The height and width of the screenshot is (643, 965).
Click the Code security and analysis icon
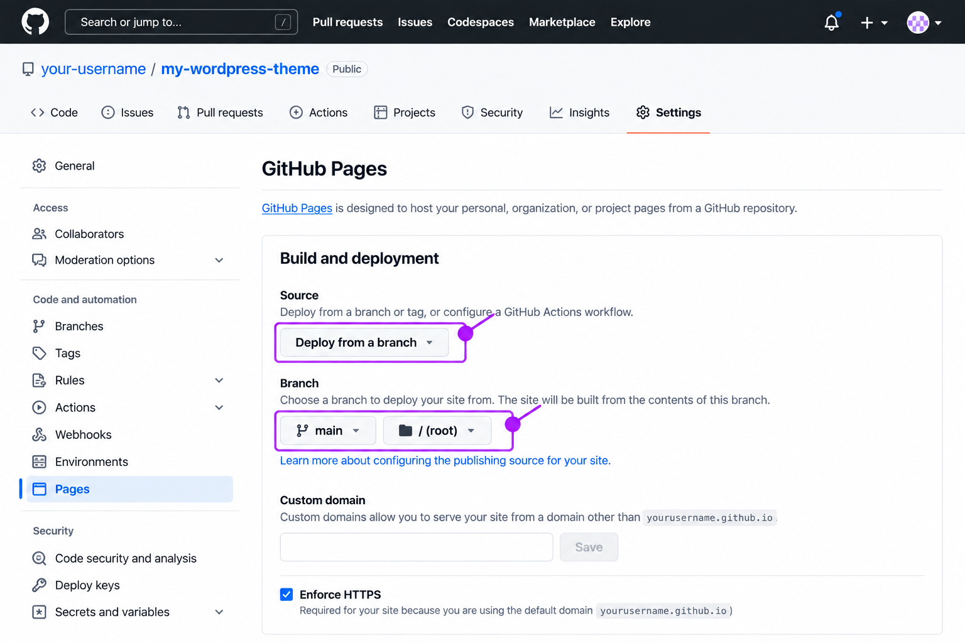pyautogui.click(x=39, y=558)
